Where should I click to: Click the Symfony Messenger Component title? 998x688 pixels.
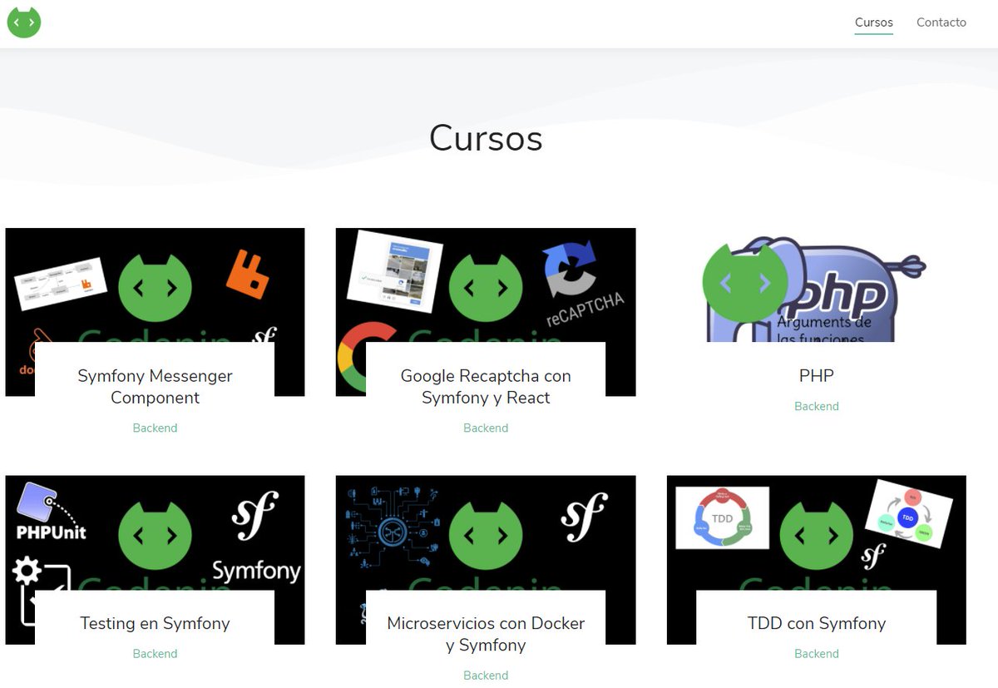pyautogui.click(x=155, y=387)
